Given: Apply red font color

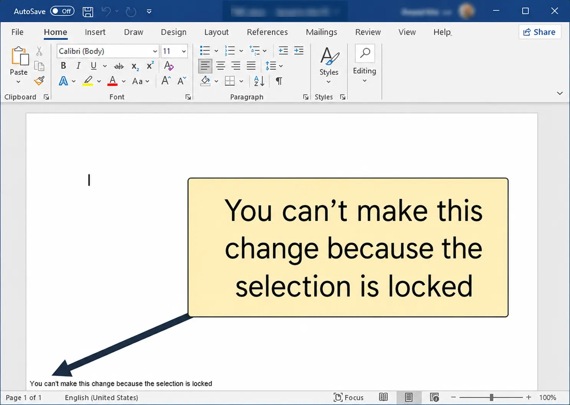Looking at the screenshot, I should tap(112, 81).
